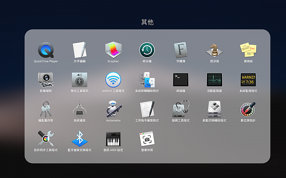Open 系統移轉輔助程式 Migration Assistant

(147, 80)
